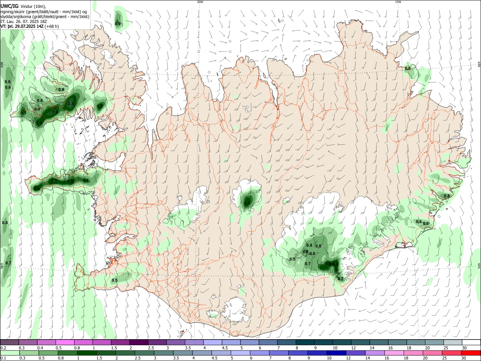Image resolution: width=481 pixels, height=361 pixels.
Task: Click the 'rigning/skúrir' rain legend description line
Action: pyautogui.click(x=43, y=12)
